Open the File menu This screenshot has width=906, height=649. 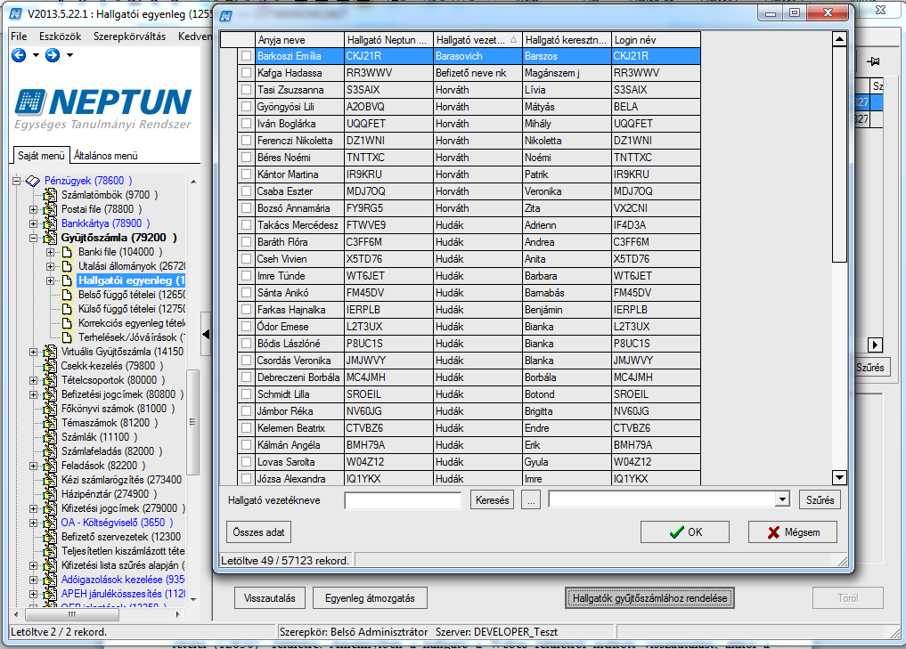click(x=19, y=37)
